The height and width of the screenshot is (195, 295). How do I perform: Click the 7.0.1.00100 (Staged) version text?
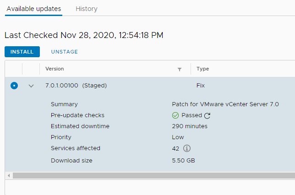[x=76, y=86]
